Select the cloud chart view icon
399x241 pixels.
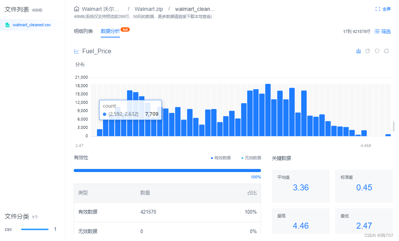pos(387,51)
